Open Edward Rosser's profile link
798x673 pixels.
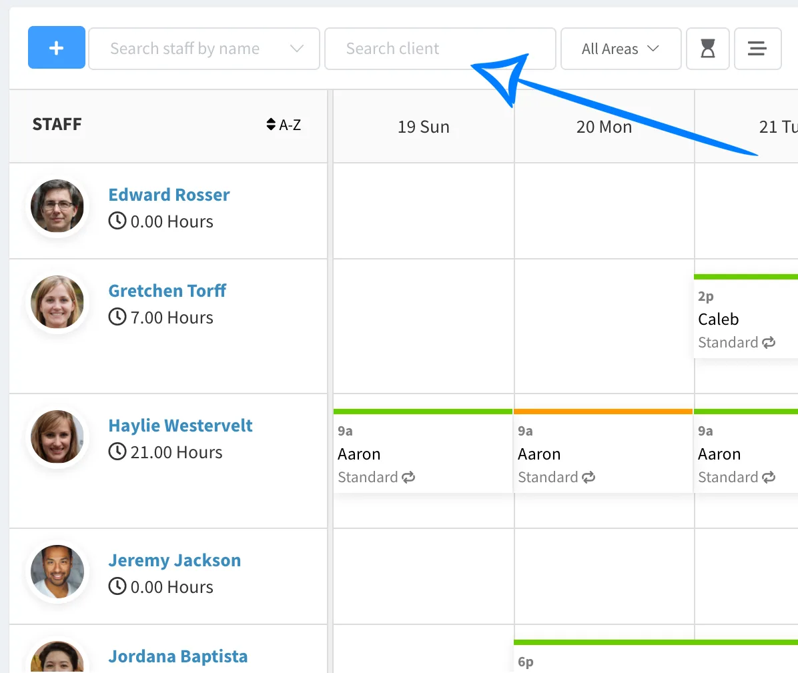coord(169,195)
